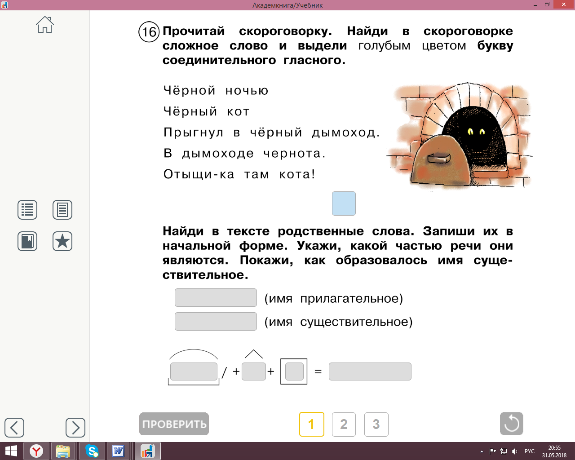Image resolution: width=575 pixels, height=460 pixels.
Task: Click the result input field after equals
Action: [370, 372]
